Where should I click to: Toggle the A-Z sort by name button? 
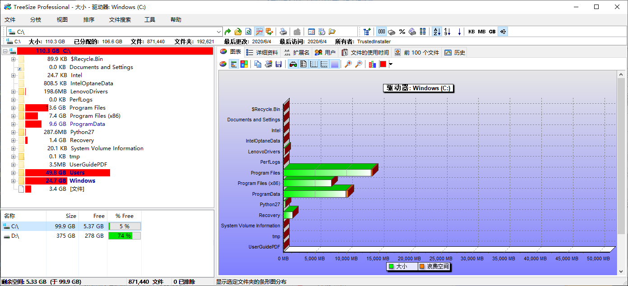(437, 32)
